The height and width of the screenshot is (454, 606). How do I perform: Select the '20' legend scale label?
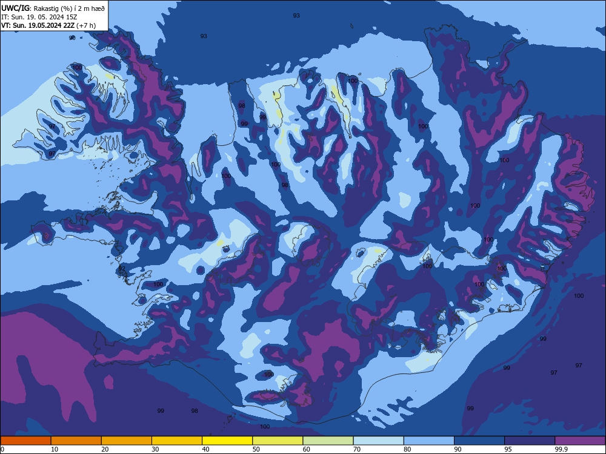(x=105, y=449)
